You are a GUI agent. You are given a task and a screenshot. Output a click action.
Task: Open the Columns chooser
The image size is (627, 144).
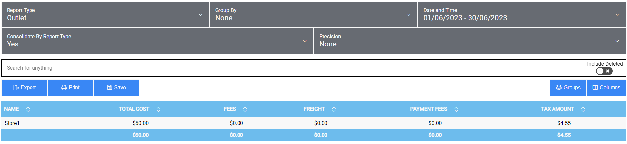[x=606, y=88]
